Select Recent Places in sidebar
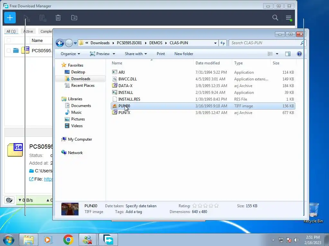 tap(83, 85)
